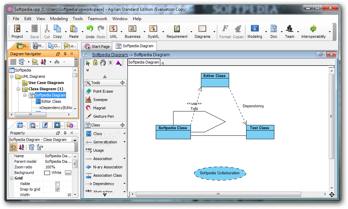The image size is (348, 209).
Task: Click the diagram horizontal scrollbar thumb
Action: tap(218, 194)
